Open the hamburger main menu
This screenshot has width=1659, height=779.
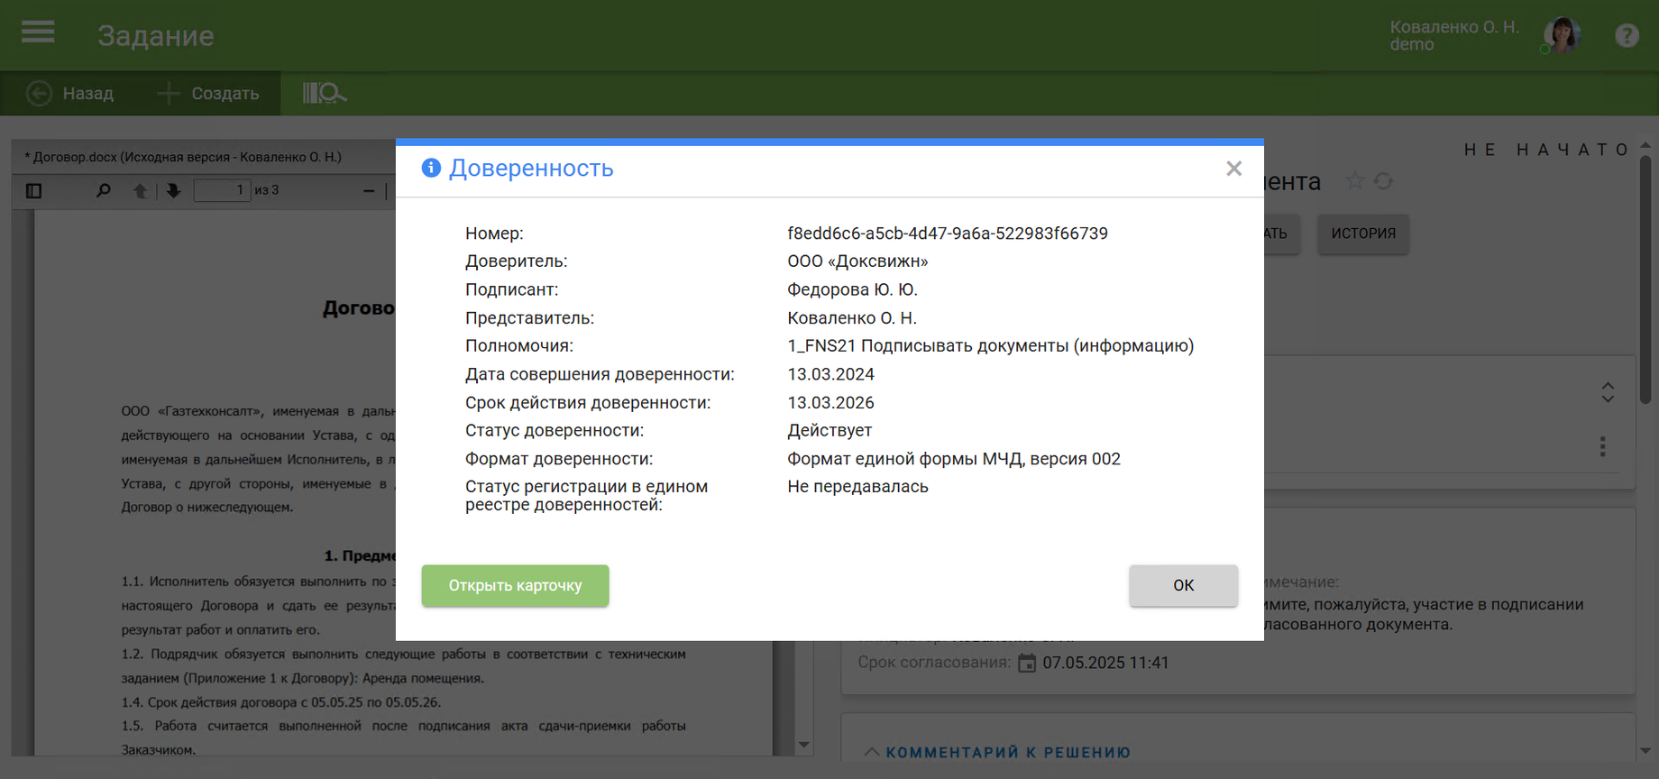click(38, 33)
